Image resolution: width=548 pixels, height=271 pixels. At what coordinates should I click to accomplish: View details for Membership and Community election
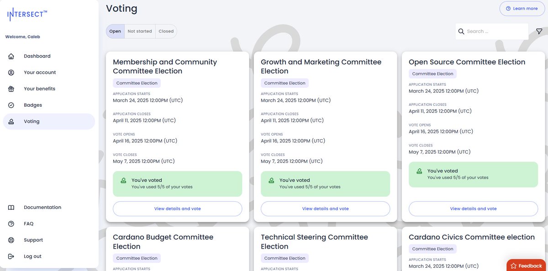tap(177, 209)
